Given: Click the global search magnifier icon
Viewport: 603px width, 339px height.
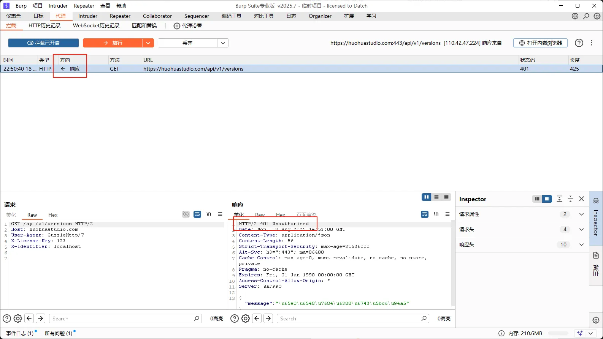Looking at the screenshot, I should 586,16.
